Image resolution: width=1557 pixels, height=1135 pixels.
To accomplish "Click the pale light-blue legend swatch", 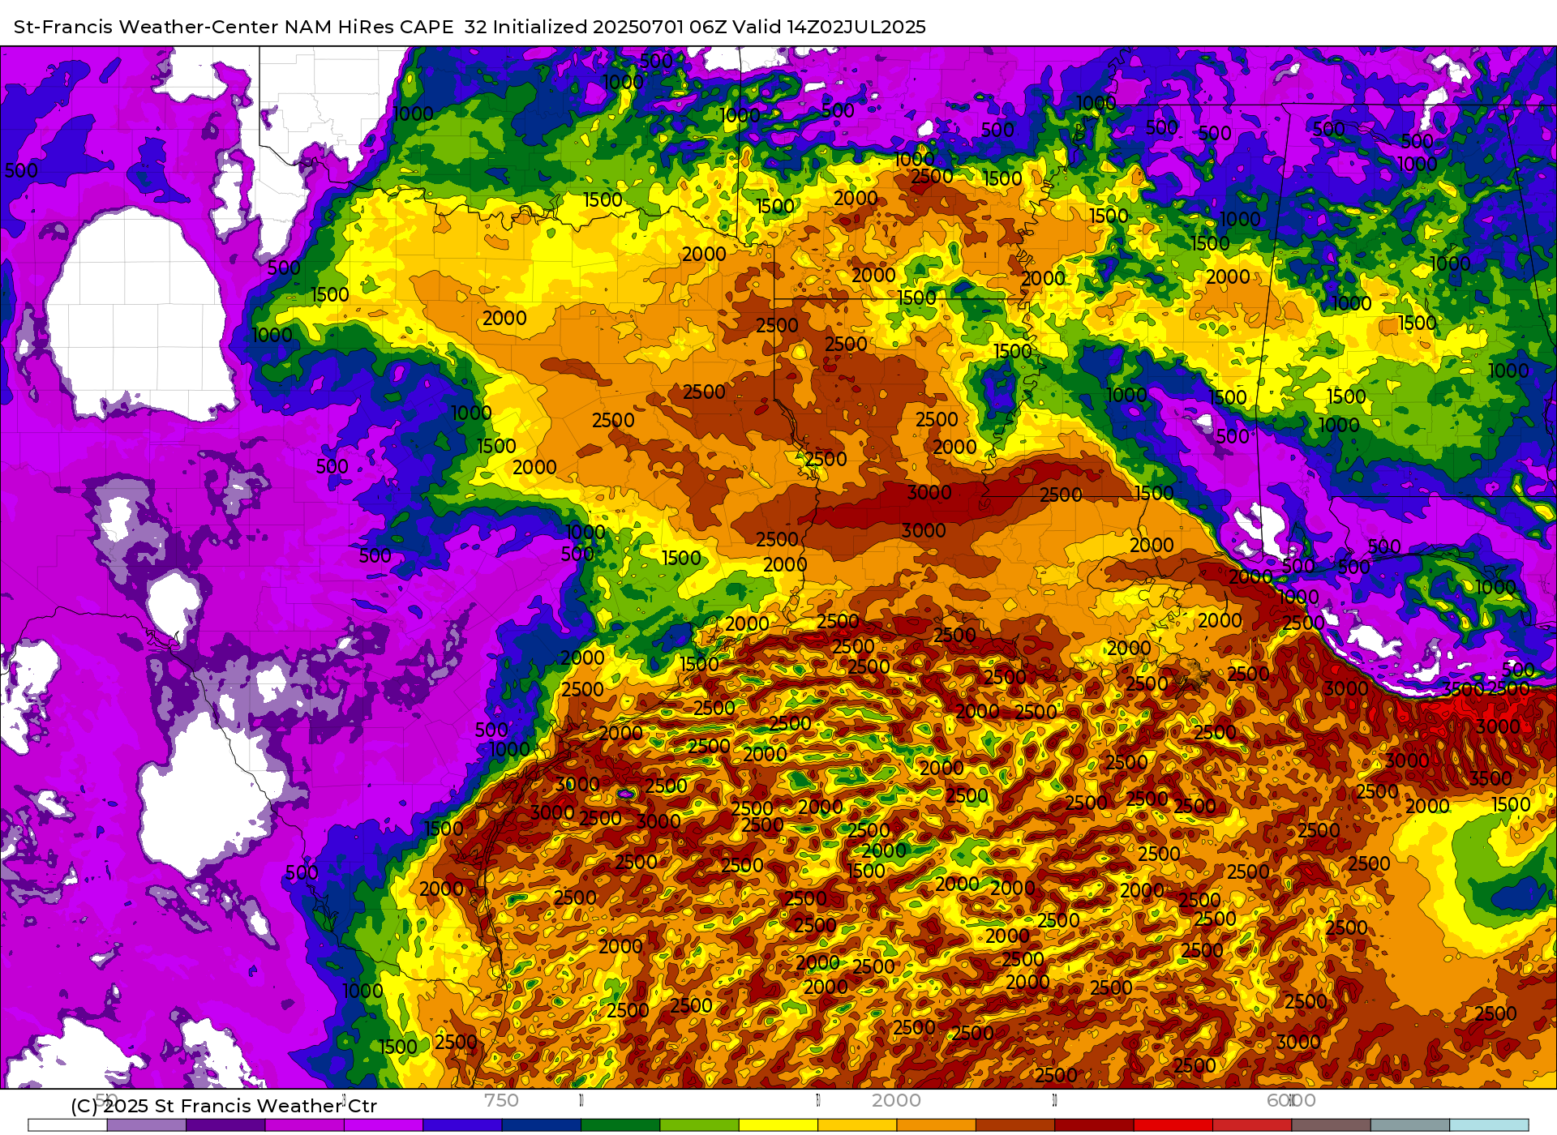I will 1489,1125.
